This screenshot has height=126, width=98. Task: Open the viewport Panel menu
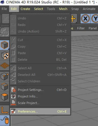click(93, 28)
